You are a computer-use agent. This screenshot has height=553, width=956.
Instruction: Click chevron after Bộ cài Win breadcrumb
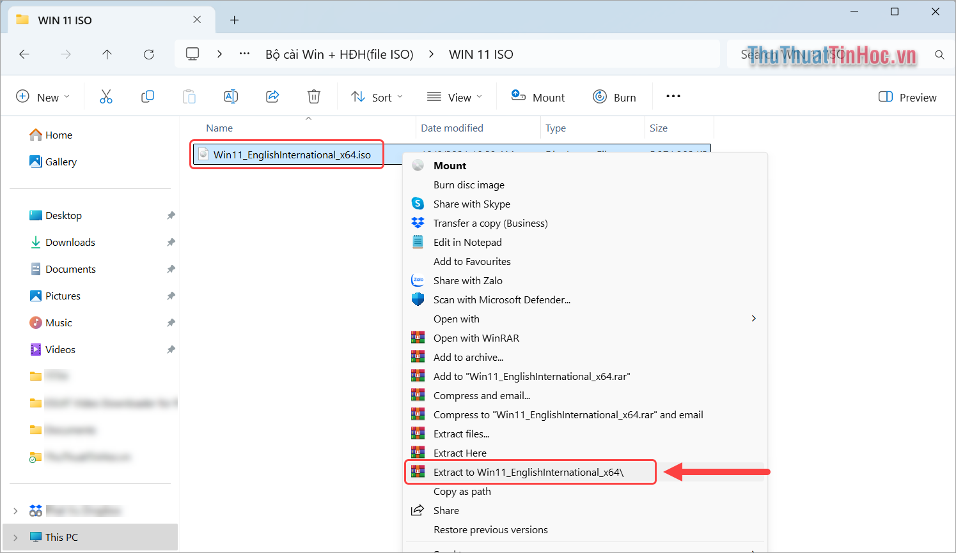click(432, 54)
